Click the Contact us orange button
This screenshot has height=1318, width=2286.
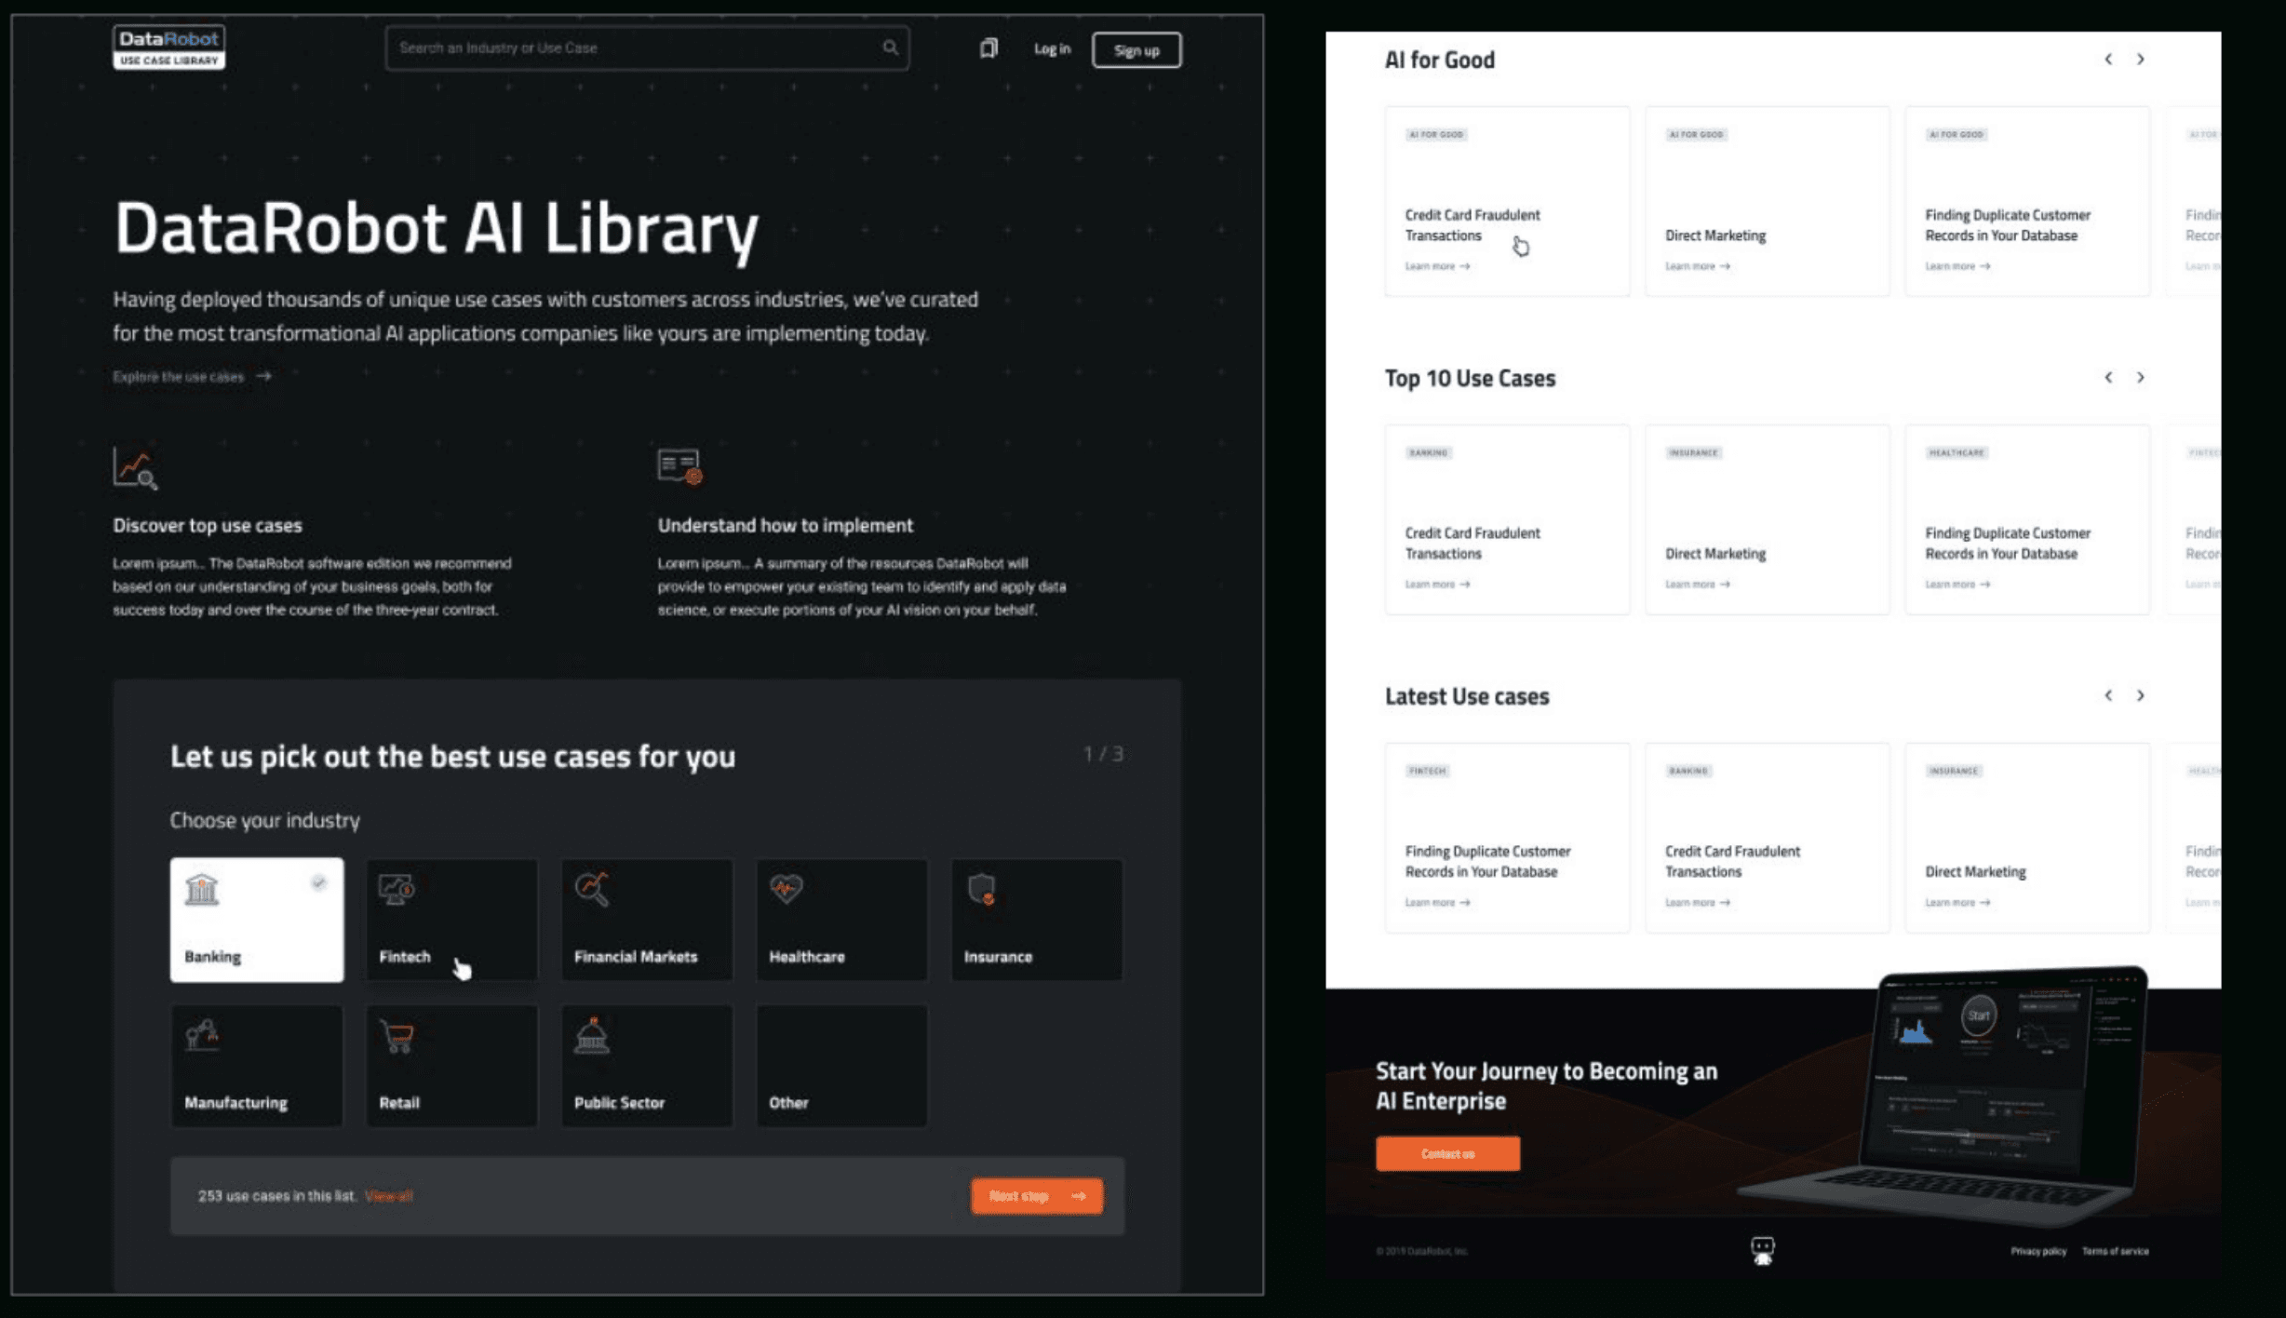1447,1153
